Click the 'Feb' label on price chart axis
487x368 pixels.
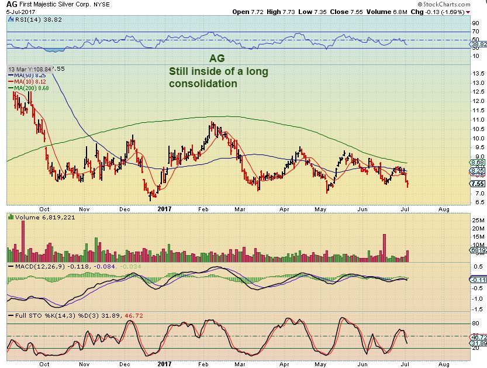coord(203,209)
